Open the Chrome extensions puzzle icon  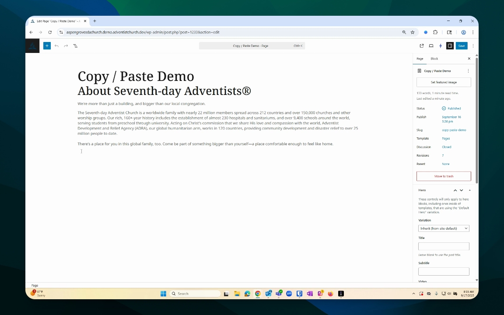pyautogui.click(x=435, y=32)
